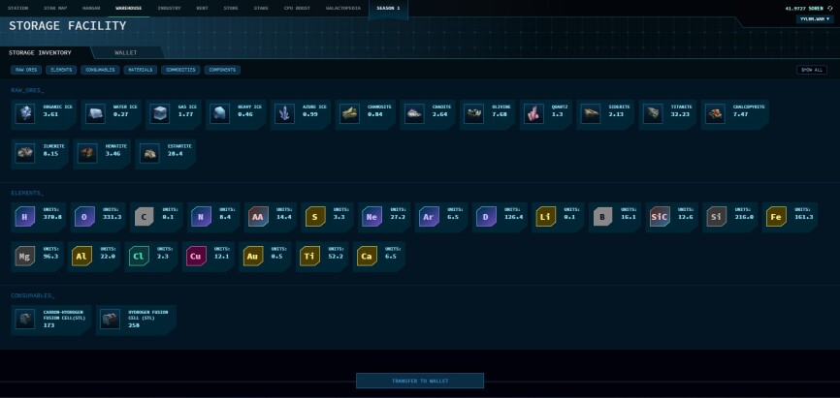840x398 pixels.
Task: Select the Lithium (Li) element icon
Action: 545,217
